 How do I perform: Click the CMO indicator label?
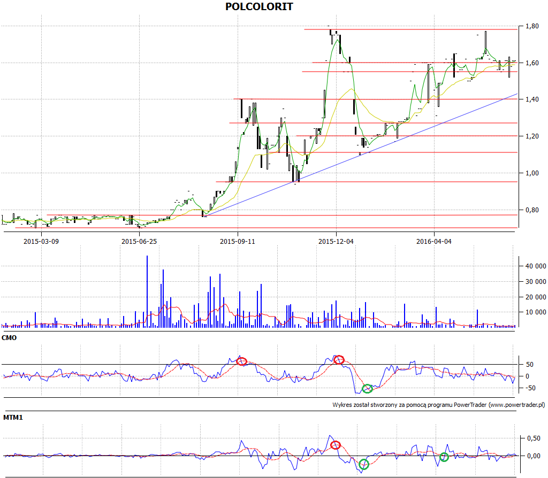(9, 337)
